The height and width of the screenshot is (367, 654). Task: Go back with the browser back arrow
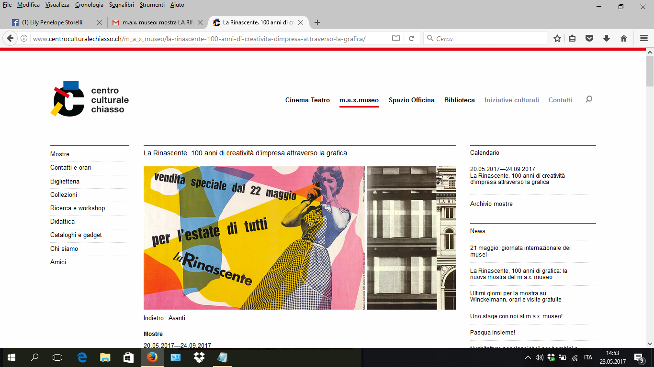(x=10, y=39)
